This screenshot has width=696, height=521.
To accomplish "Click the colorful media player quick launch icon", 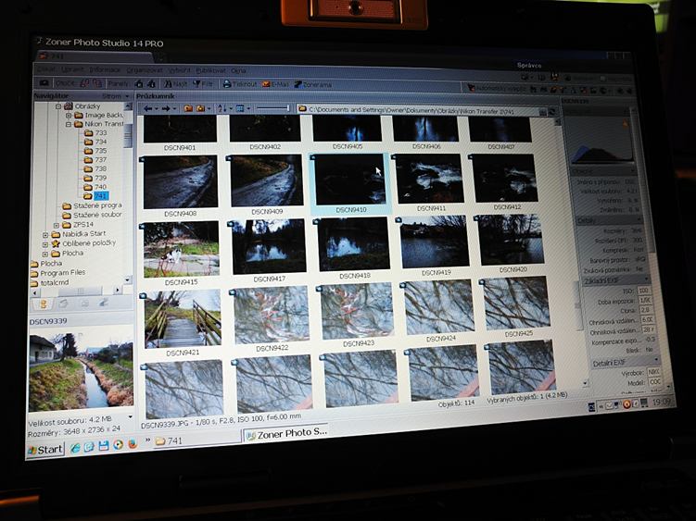I will [118, 445].
